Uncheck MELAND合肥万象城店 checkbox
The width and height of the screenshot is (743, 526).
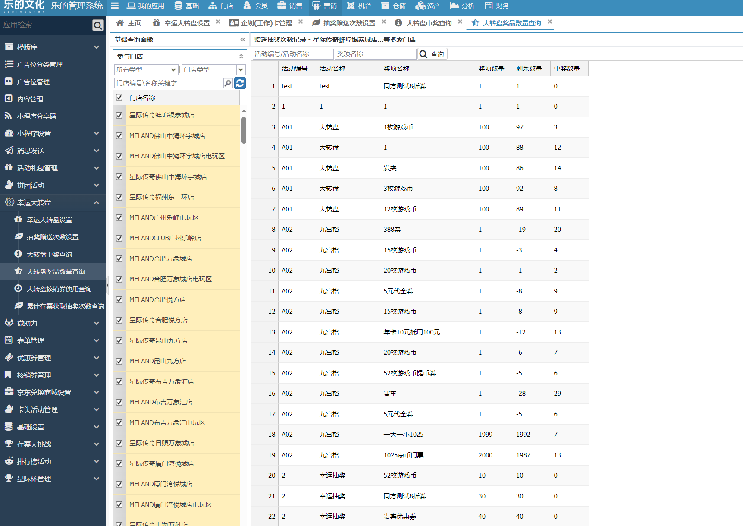click(x=119, y=259)
